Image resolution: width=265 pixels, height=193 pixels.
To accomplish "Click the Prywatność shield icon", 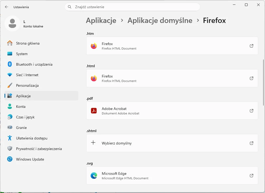I will click(x=10, y=148).
